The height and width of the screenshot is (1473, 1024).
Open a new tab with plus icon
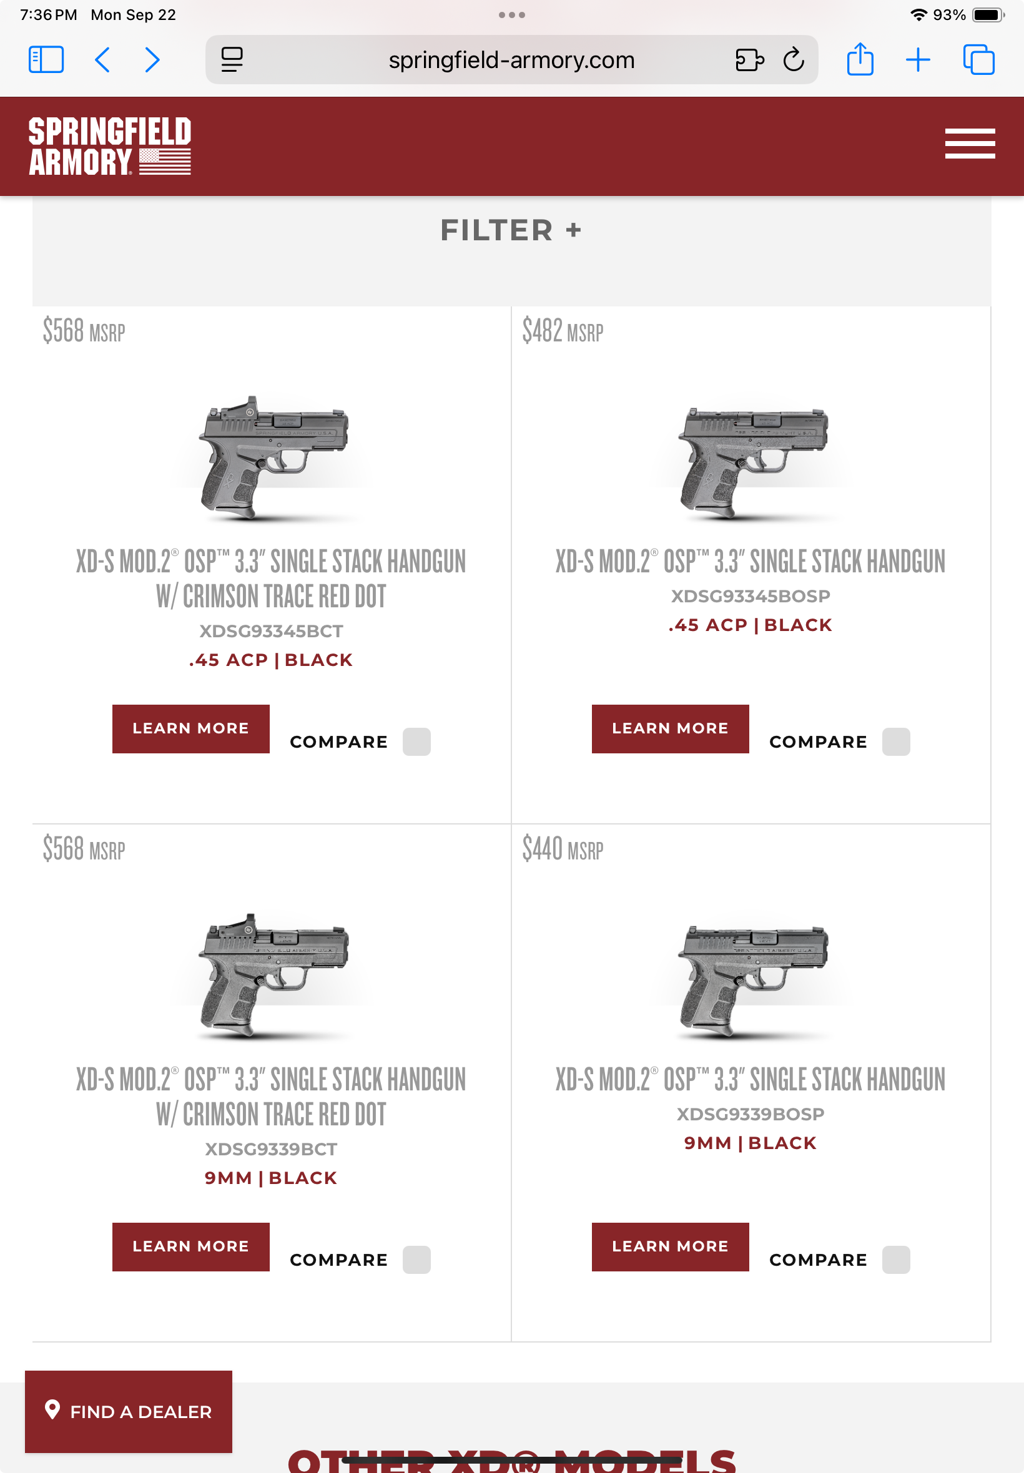917,60
